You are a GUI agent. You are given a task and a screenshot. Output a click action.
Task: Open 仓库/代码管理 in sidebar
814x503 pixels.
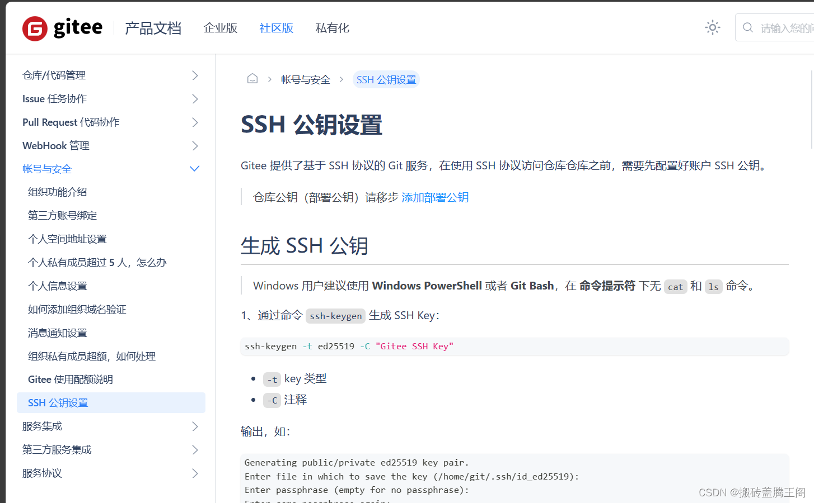[54, 75]
